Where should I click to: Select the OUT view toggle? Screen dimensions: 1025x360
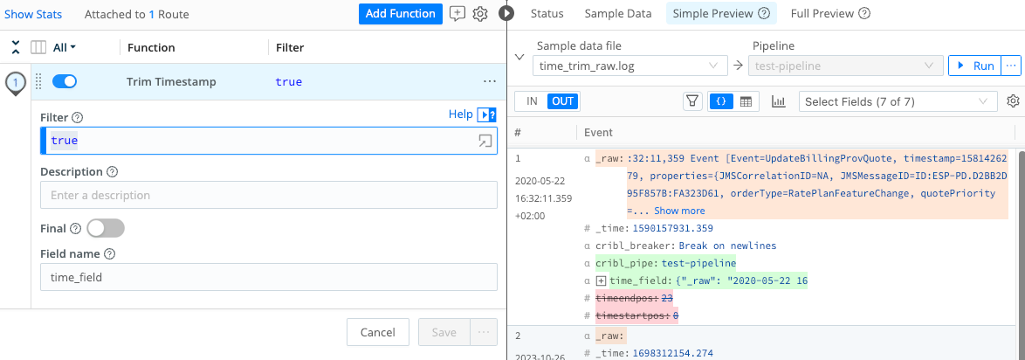pyautogui.click(x=563, y=101)
